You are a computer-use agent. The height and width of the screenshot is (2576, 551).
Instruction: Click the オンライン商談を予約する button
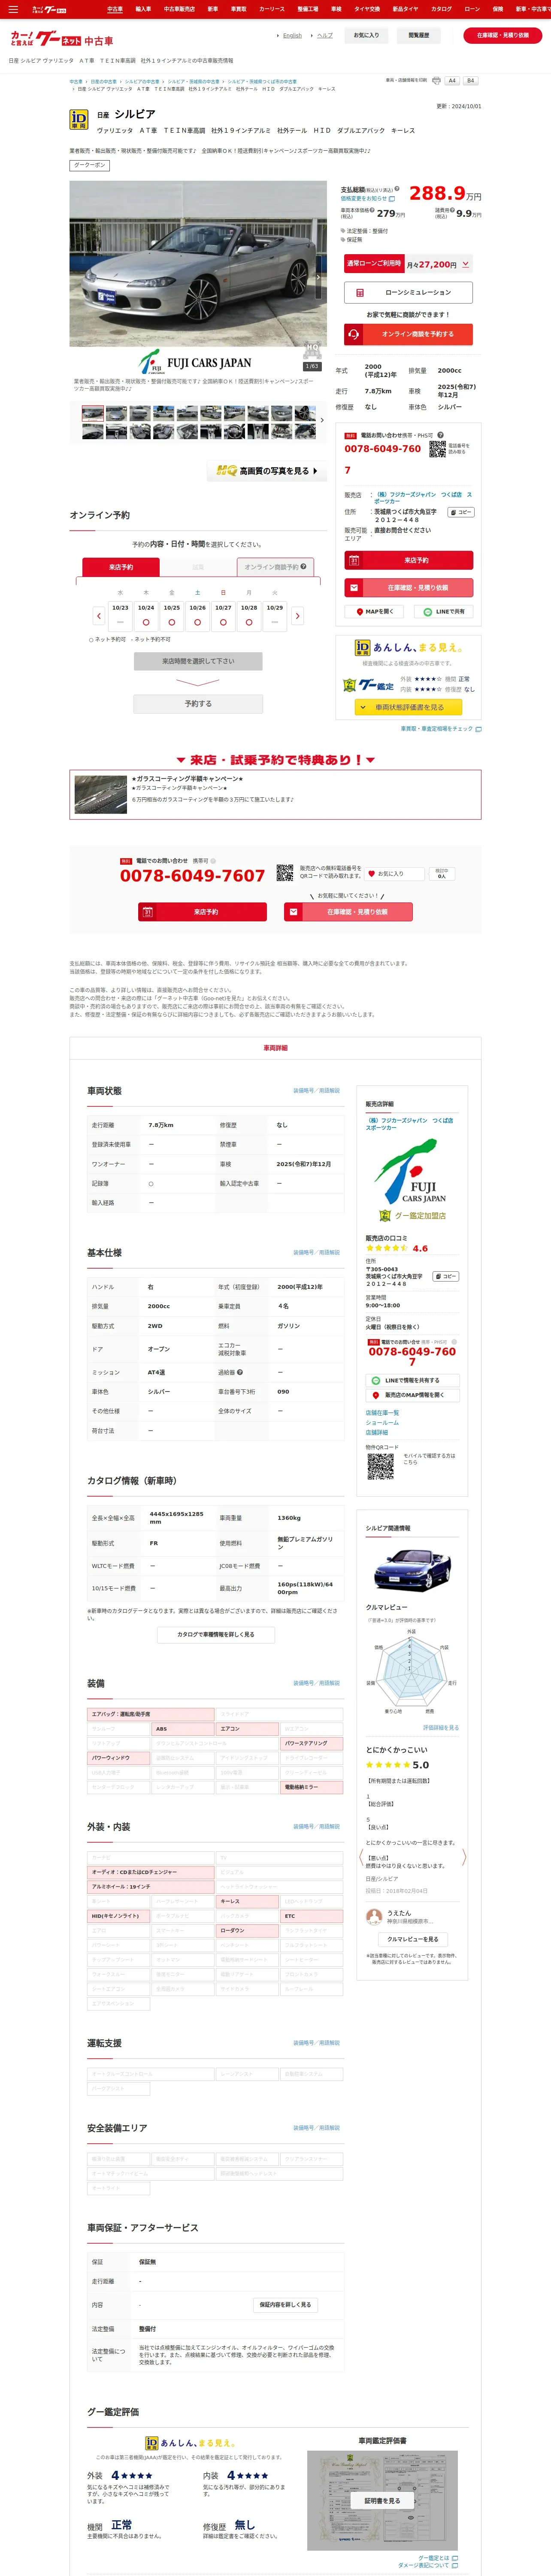(x=409, y=334)
